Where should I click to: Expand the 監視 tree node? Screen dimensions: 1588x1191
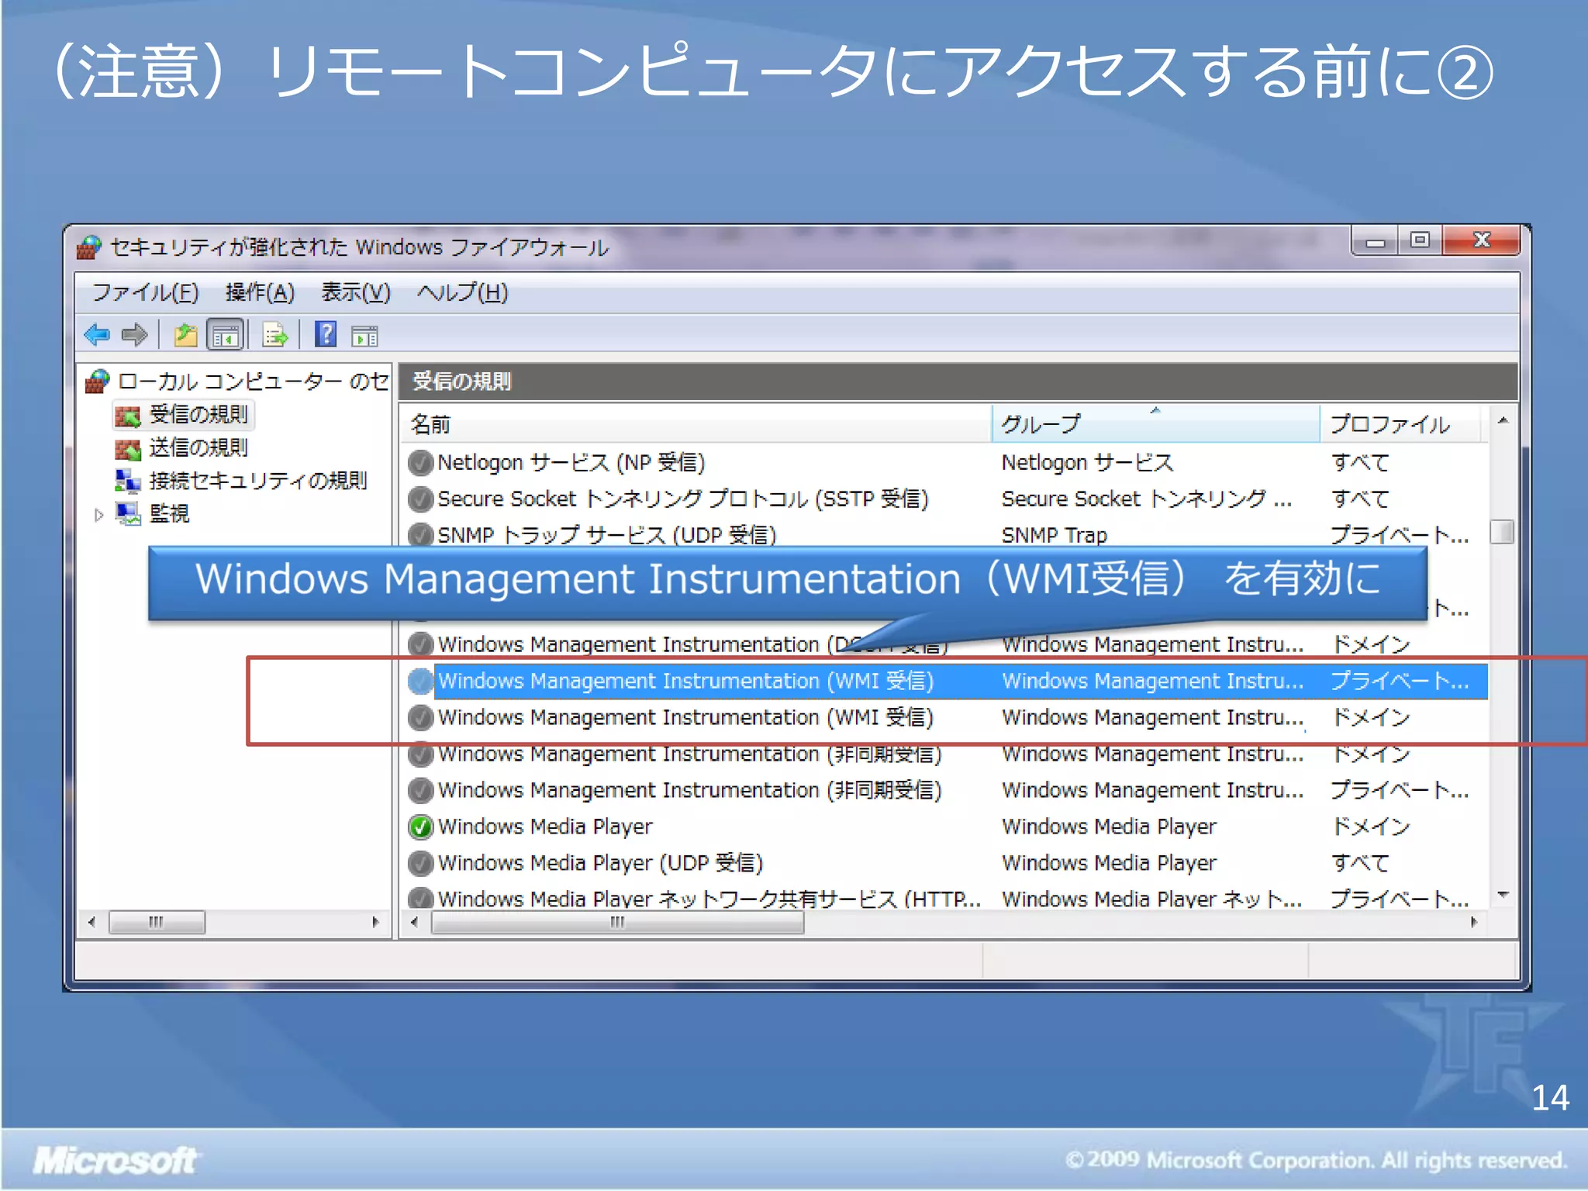coord(98,515)
